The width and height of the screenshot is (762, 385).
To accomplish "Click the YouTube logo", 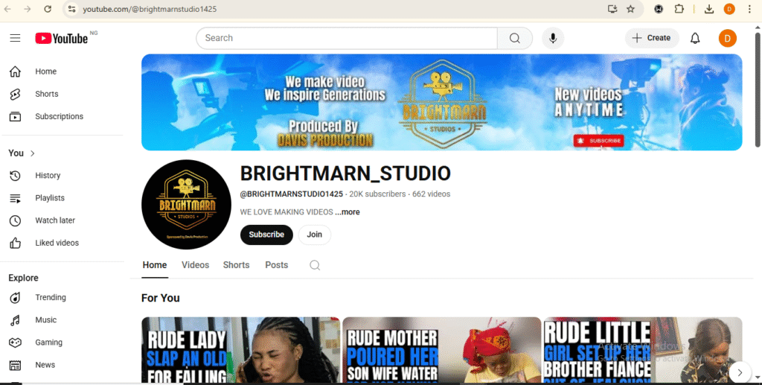I will coord(62,38).
